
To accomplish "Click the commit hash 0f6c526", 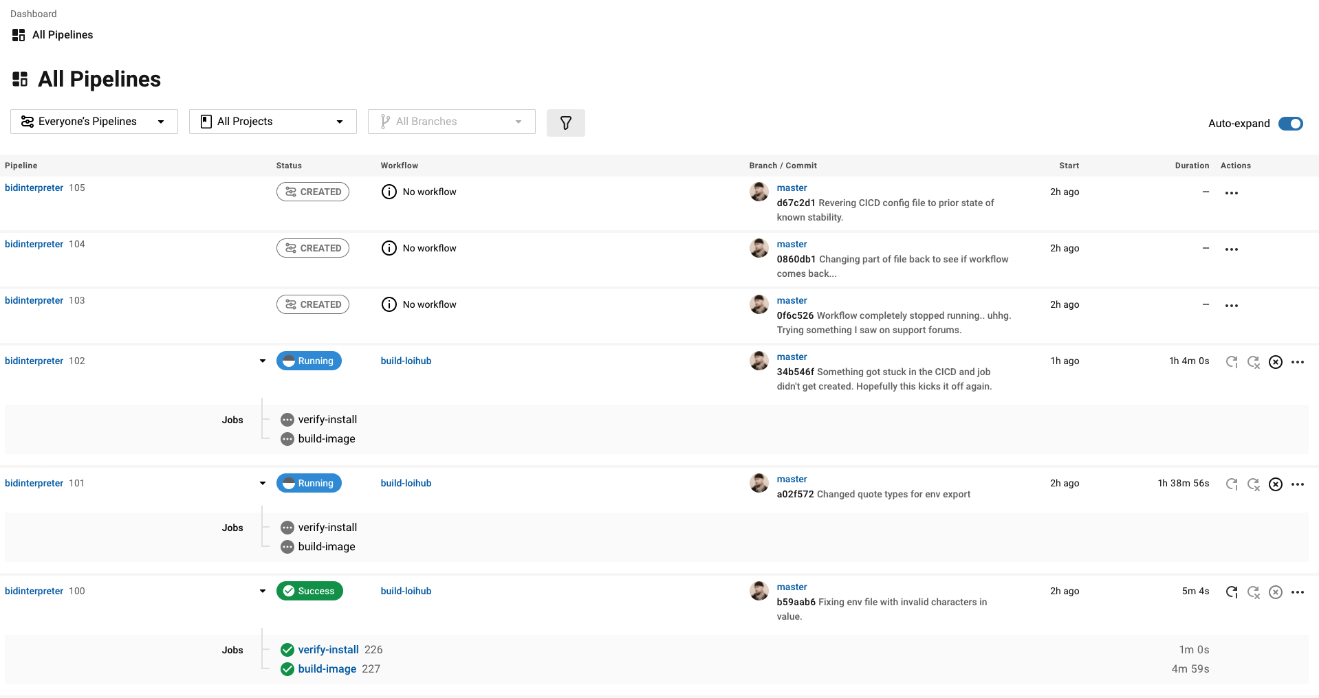I will click(795, 315).
